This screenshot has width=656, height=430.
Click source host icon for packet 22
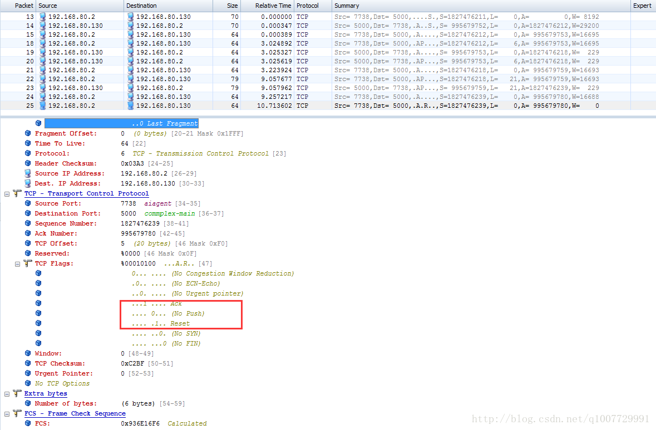pos(43,79)
